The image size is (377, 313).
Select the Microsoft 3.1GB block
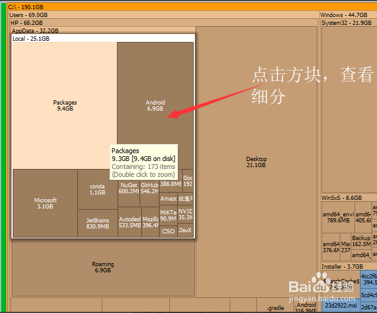pos(45,203)
